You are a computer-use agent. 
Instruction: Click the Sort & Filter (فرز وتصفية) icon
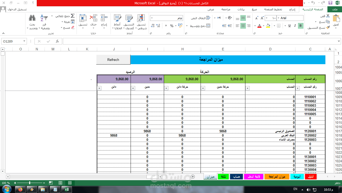pyautogui.click(x=44, y=18)
